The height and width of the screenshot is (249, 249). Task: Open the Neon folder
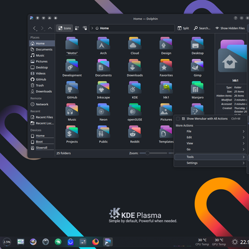tap(103, 112)
